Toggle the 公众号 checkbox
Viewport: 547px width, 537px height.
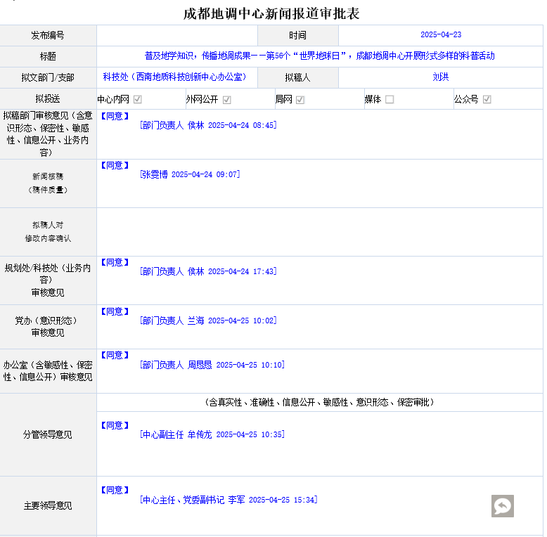pos(487,99)
